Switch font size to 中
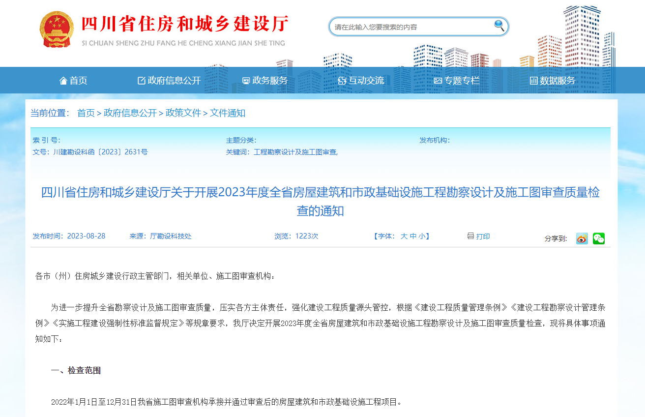Image resolution: width=645 pixels, height=417 pixels. (412, 236)
